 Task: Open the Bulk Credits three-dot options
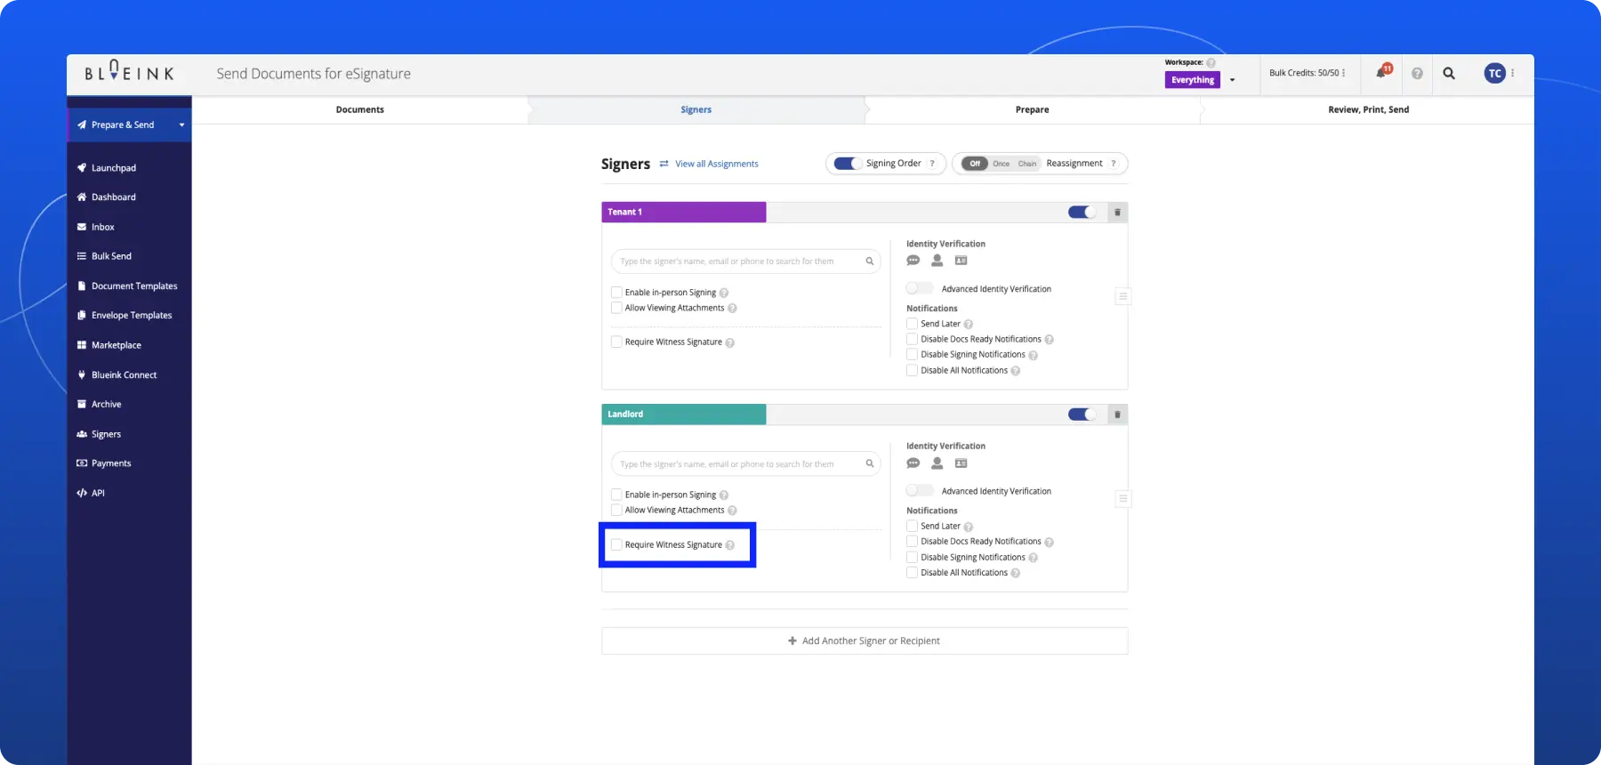(1343, 73)
